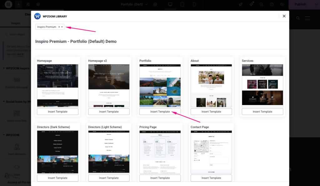Click the Elementor logo icon
The width and height of the screenshot is (320, 186).
click(x=8, y=4)
